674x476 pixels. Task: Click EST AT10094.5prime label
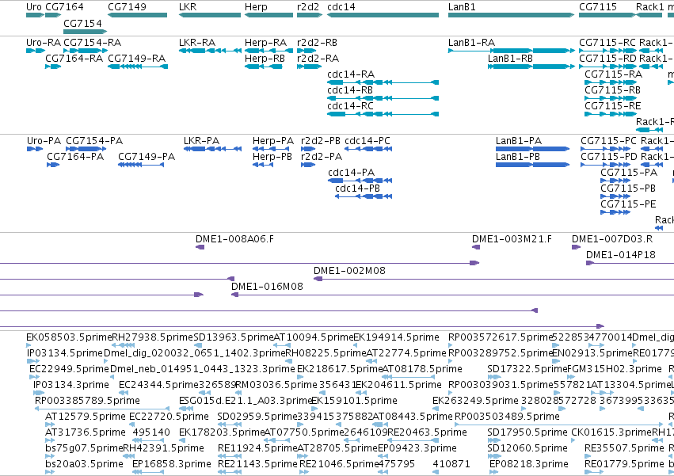coord(314,337)
